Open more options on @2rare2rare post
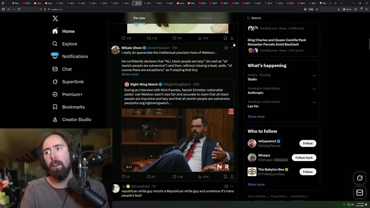 tap(232, 186)
